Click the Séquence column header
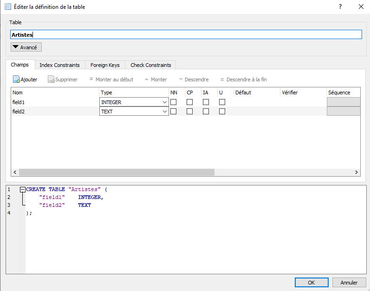 pos(344,93)
